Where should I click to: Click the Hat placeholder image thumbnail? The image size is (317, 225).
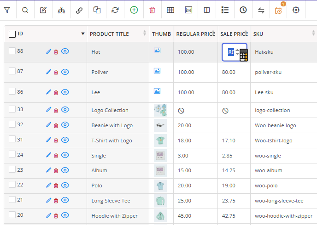(157, 51)
